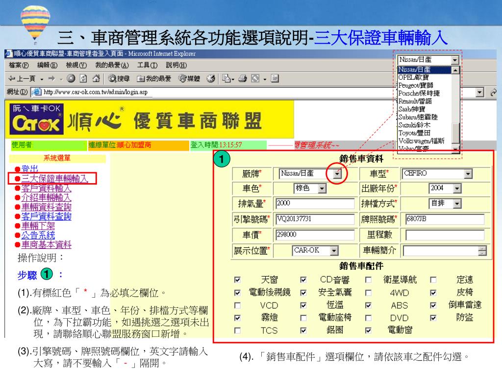Click the CarOK logo image
502x376 pixels.
coord(36,119)
